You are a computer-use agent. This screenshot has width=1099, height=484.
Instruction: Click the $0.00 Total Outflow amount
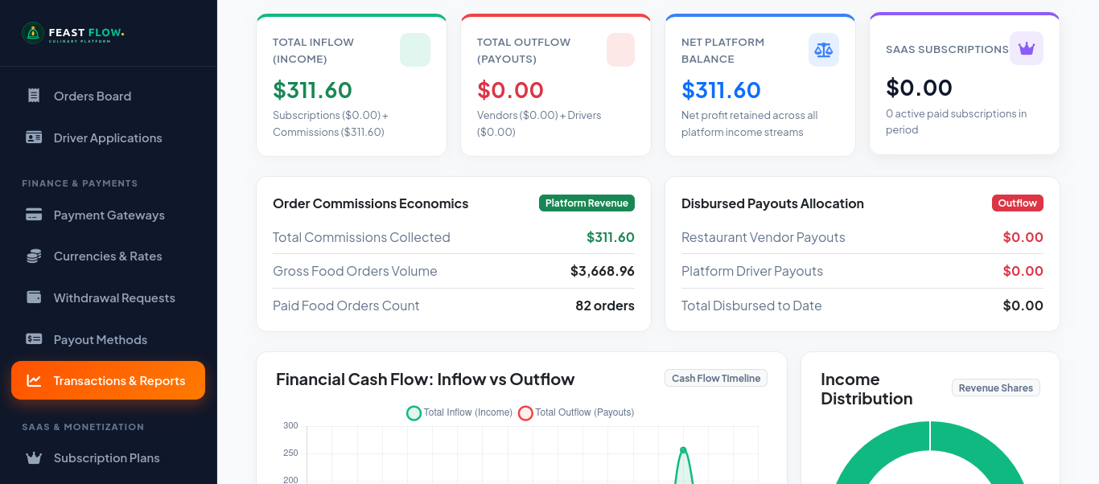510,89
